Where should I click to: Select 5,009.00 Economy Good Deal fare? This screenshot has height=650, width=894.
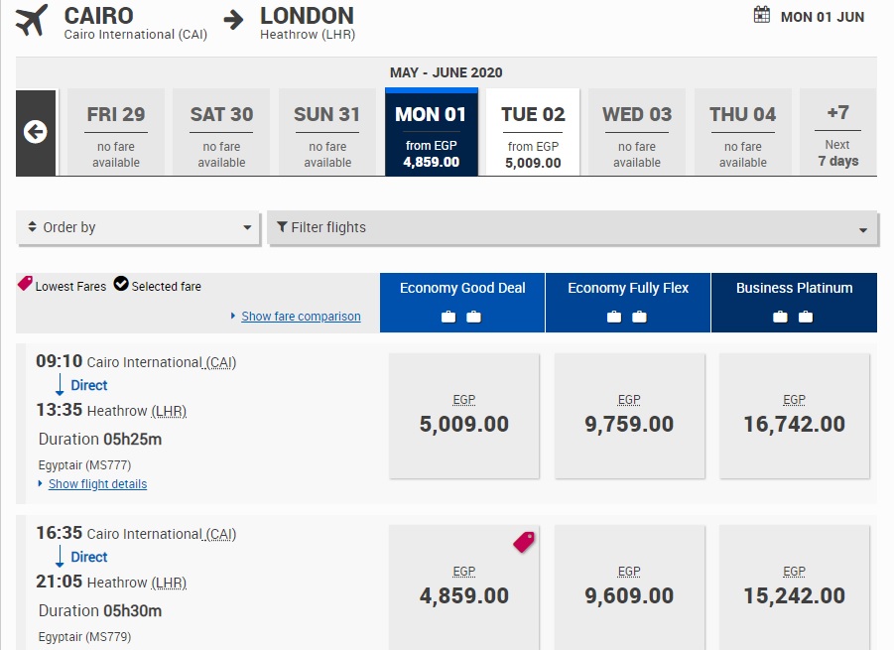[x=463, y=416]
